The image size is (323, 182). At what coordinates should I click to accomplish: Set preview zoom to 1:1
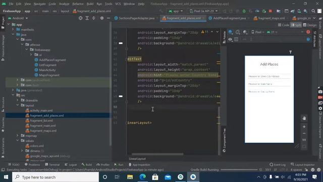(304, 140)
